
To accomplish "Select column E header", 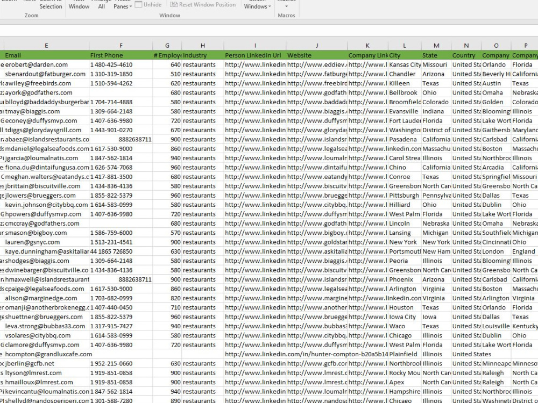I will (x=46, y=46).
